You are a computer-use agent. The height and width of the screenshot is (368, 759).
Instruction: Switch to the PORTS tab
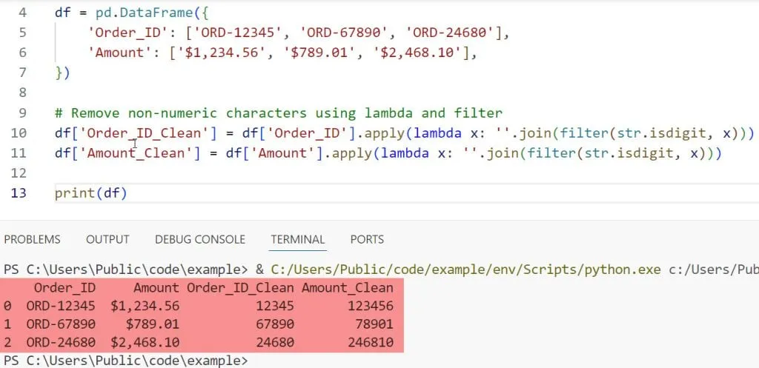tap(367, 239)
